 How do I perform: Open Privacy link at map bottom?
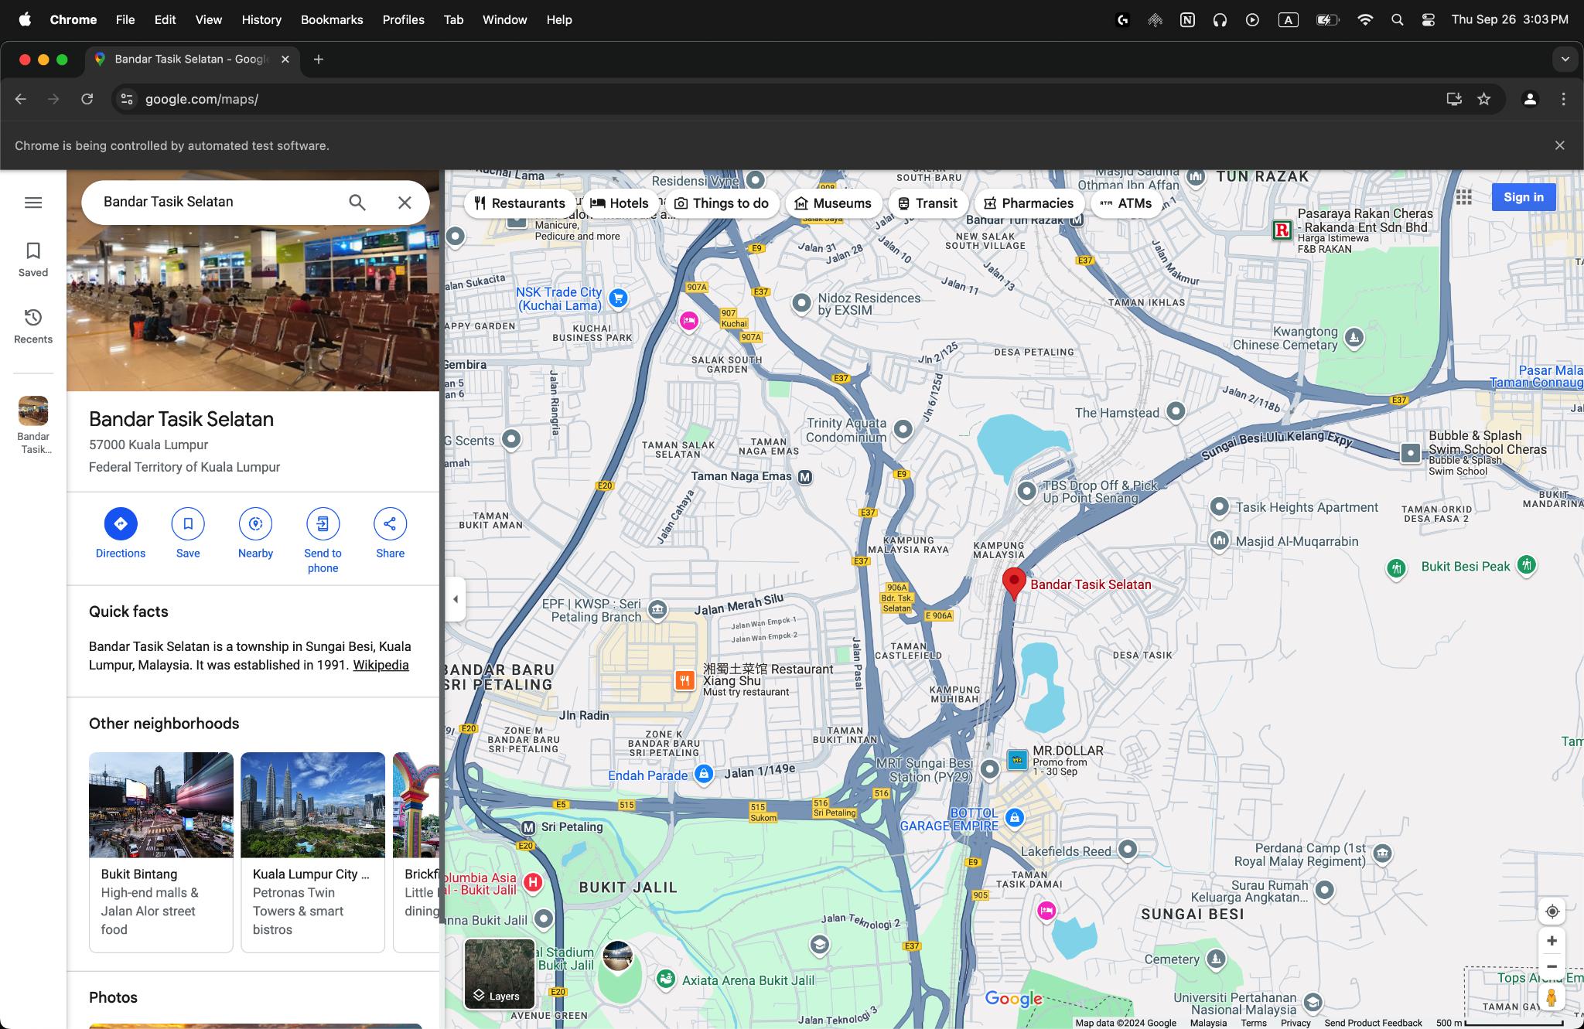tap(1296, 1023)
